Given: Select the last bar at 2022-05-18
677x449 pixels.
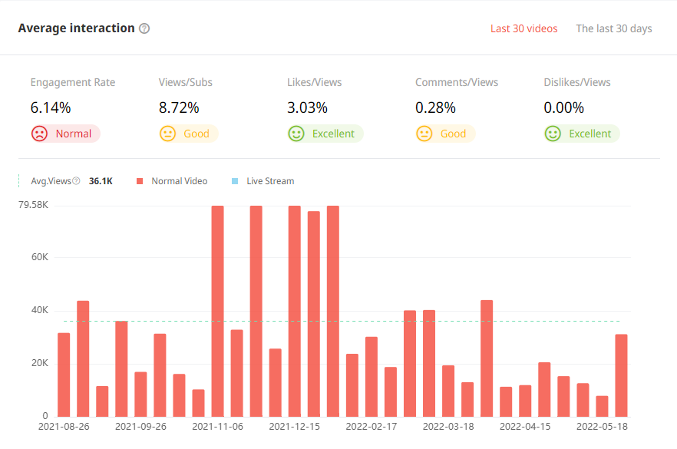Looking at the screenshot, I should pos(621,375).
